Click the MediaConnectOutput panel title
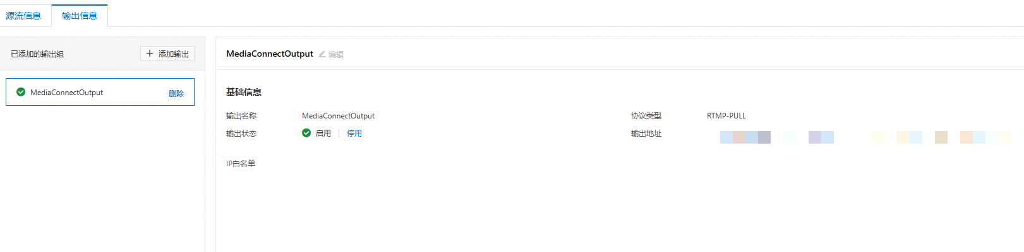This screenshot has width=1024, height=252. [270, 54]
